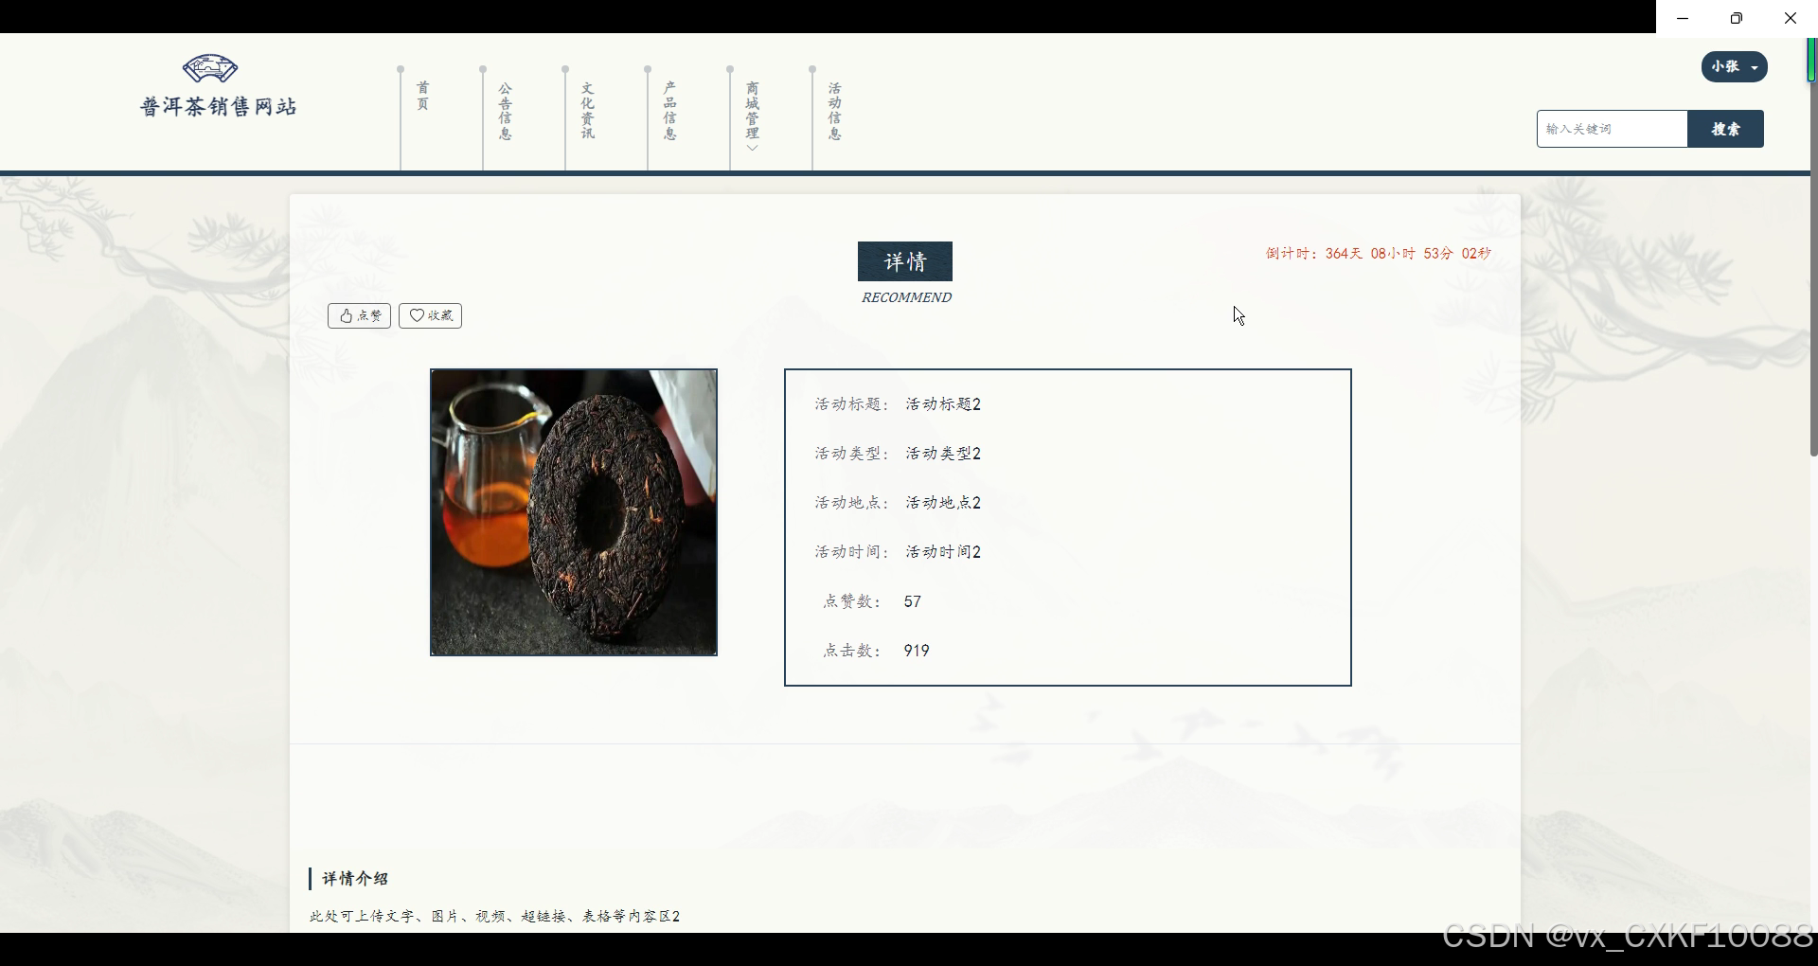Click the 详情介绍 section heading
This screenshot has width=1818, height=966.
[x=355, y=879]
